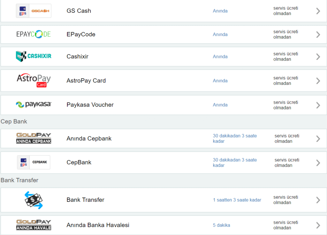Click the Paykasa logo

tap(34, 105)
